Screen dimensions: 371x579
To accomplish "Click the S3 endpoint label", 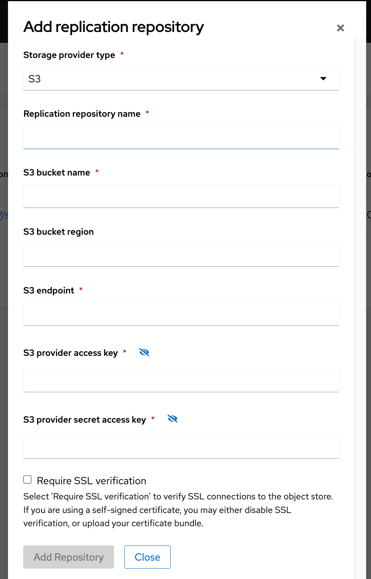I will point(49,291).
